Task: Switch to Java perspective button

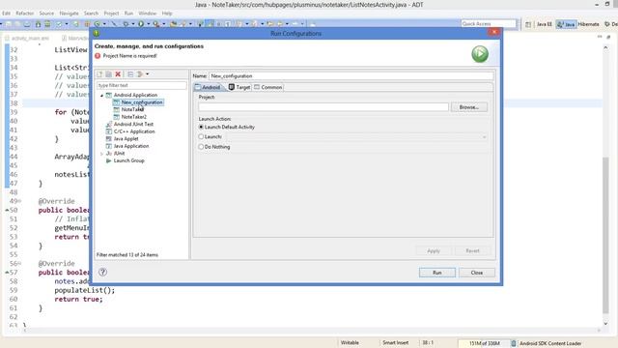Action: 566,24
